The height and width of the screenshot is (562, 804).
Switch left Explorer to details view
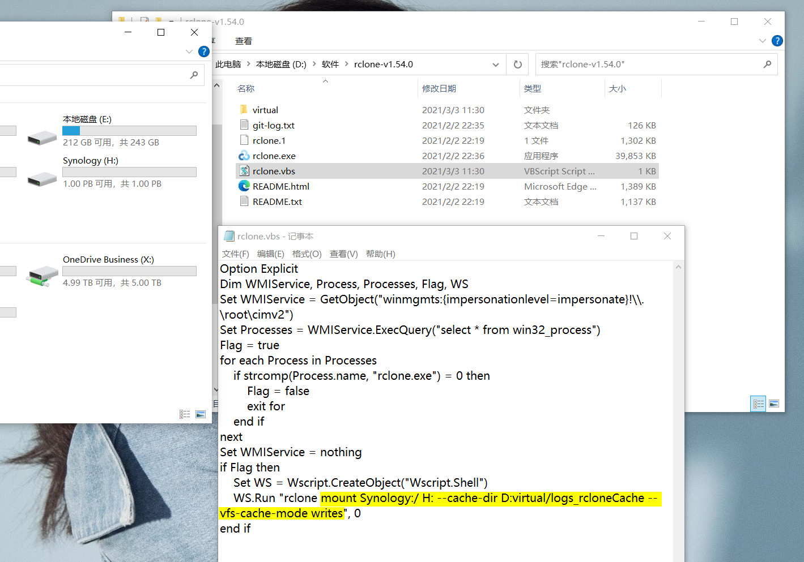(185, 414)
